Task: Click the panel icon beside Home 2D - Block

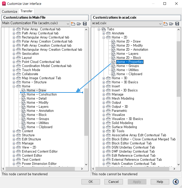Action: (113, 58)
